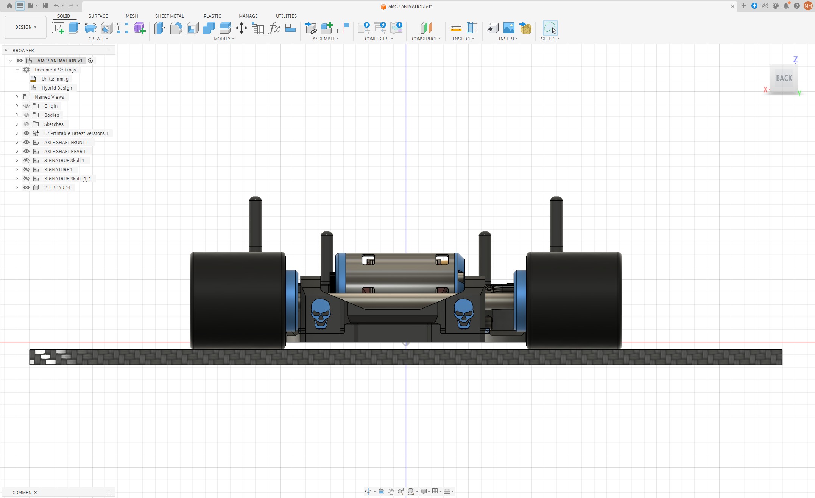This screenshot has height=498, width=815.
Task: Expand the Named Views folder
Action: point(17,97)
